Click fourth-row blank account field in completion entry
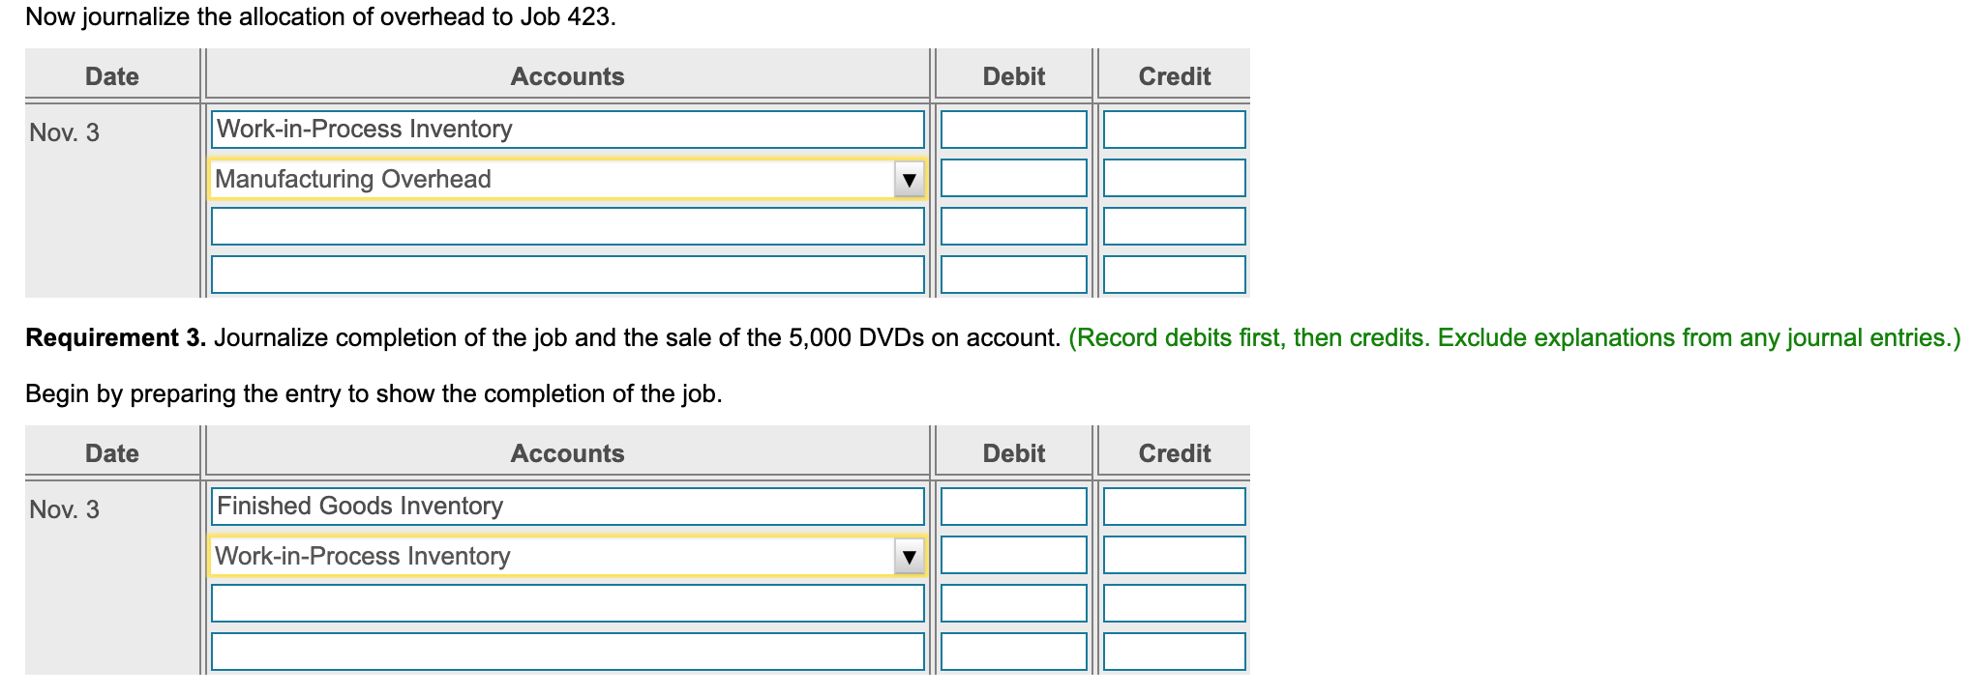 [568, 652]
